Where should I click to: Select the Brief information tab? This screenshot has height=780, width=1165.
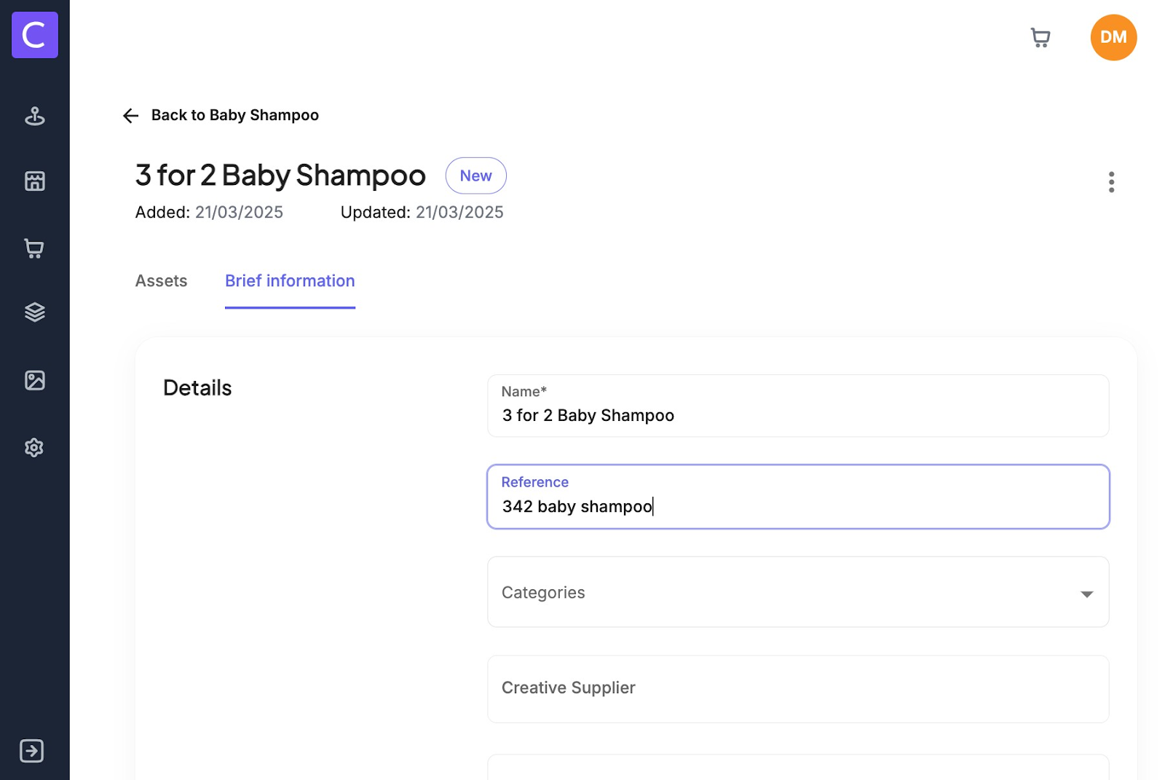290,281
